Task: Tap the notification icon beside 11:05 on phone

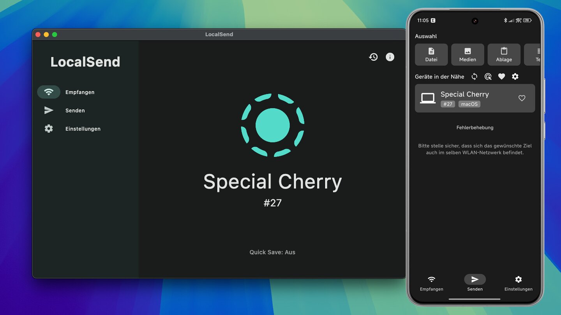Action: point(433,20)
